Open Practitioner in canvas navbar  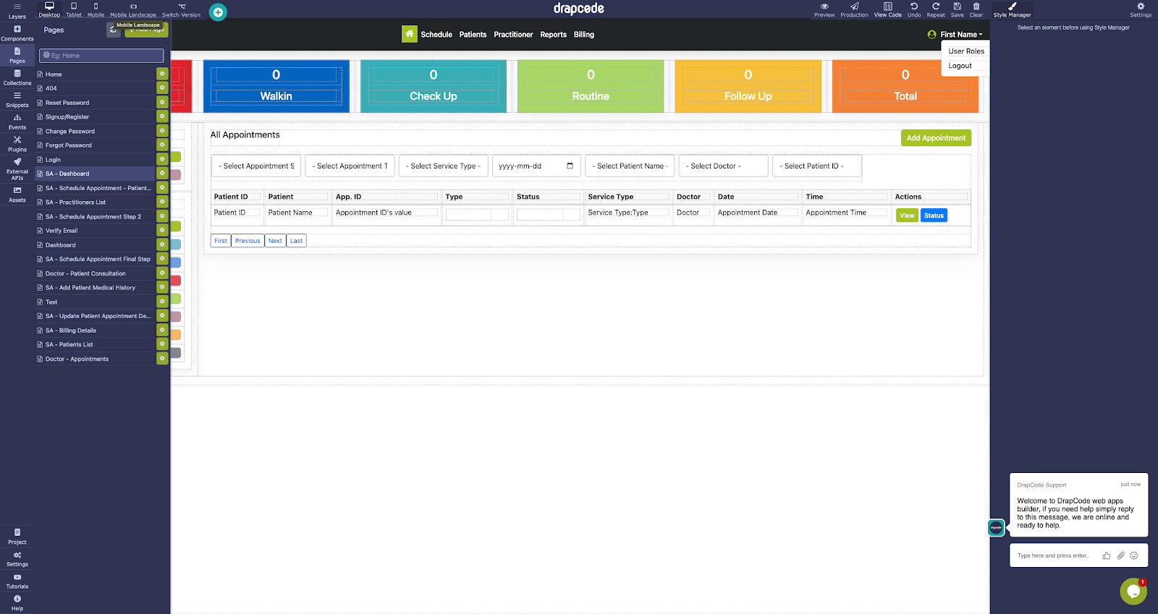pos(513,34)
